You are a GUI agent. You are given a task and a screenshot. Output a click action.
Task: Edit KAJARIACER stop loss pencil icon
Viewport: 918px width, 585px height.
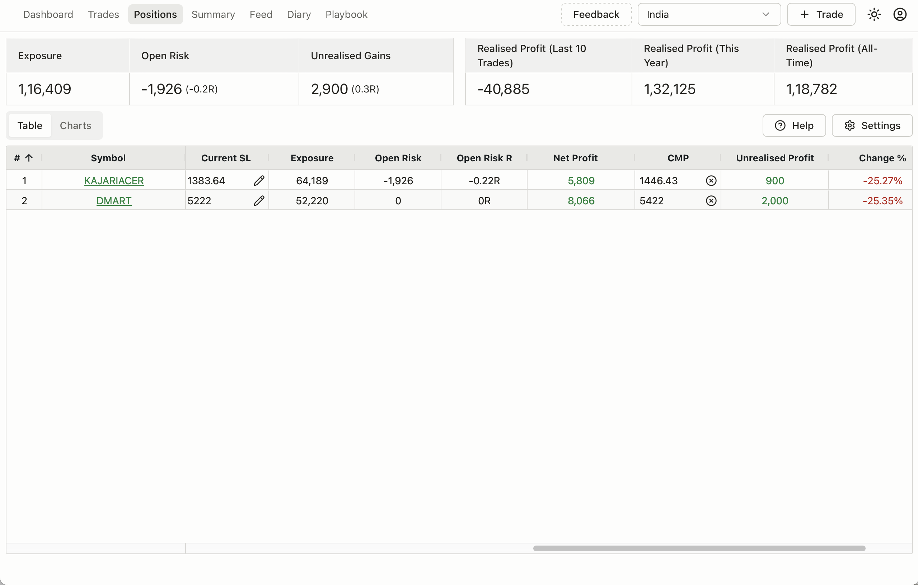(259, 181)
